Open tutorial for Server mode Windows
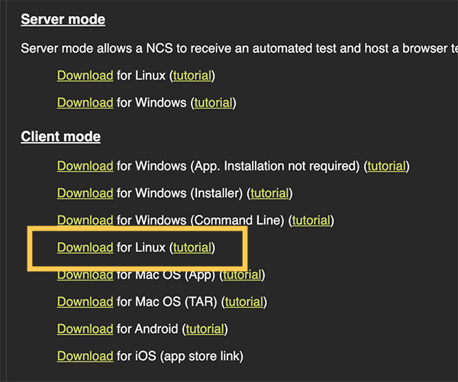This screenshot has width=458, height=382. [x=213, y=103]
